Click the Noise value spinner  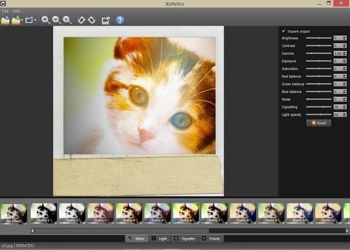tap(340, 99)
